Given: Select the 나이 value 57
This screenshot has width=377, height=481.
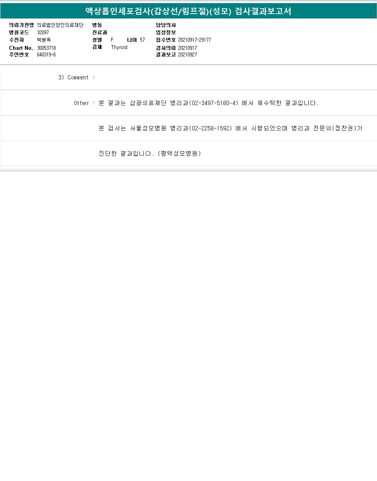Looking at the screenshot, I should coord(142,40).
